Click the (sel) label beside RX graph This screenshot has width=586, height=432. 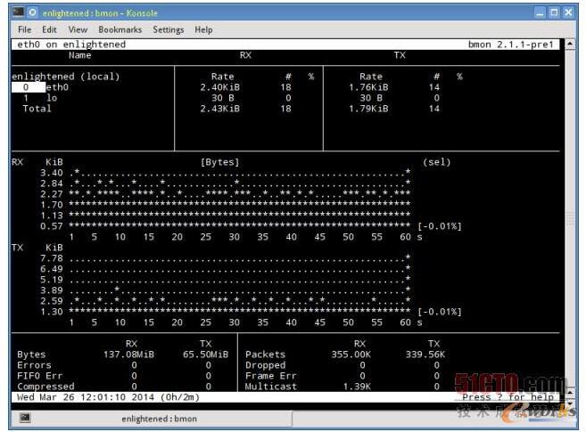[x=437, y=162]
